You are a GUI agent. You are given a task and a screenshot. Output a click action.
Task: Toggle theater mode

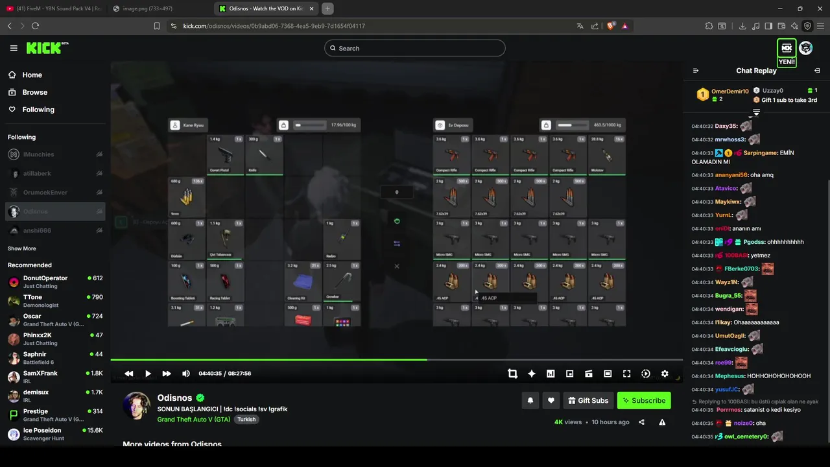click(608, 374)
